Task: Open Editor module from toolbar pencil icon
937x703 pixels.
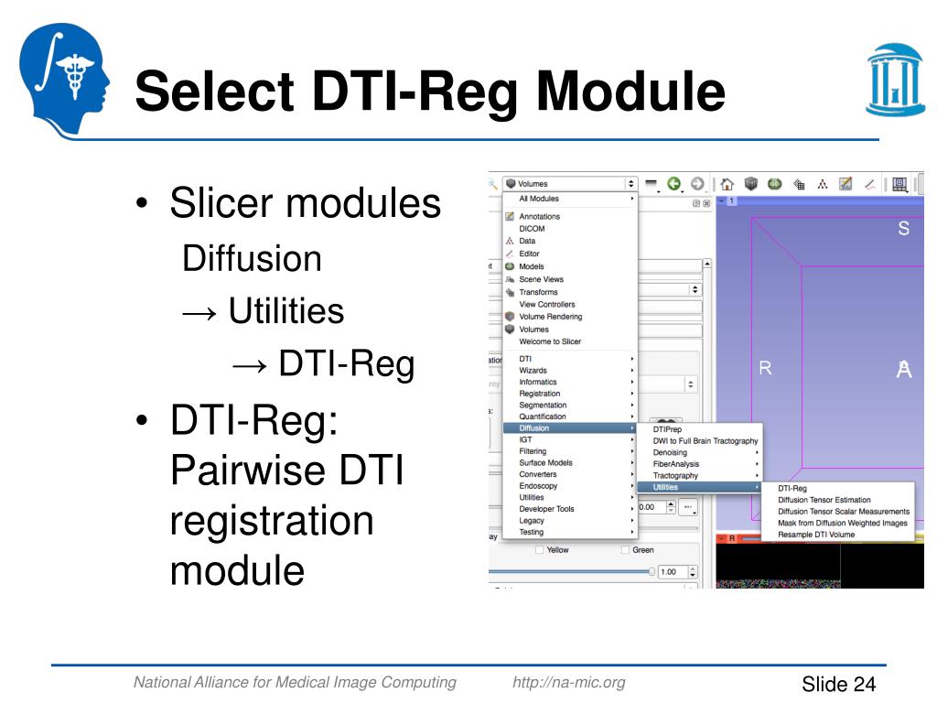Action: [869, 185]
